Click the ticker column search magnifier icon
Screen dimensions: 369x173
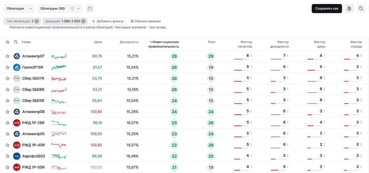[16, 42]
